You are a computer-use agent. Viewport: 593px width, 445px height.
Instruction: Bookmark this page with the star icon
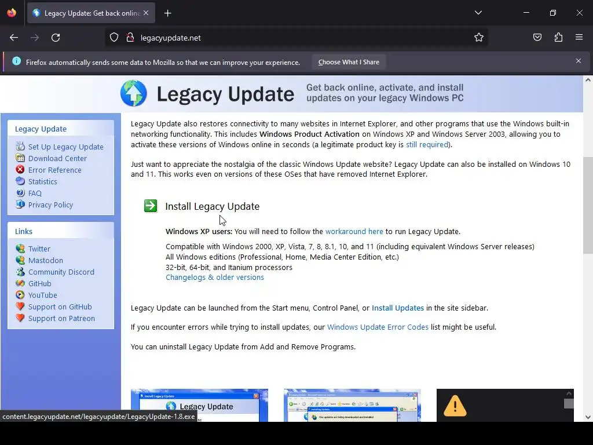coord(479,38)
